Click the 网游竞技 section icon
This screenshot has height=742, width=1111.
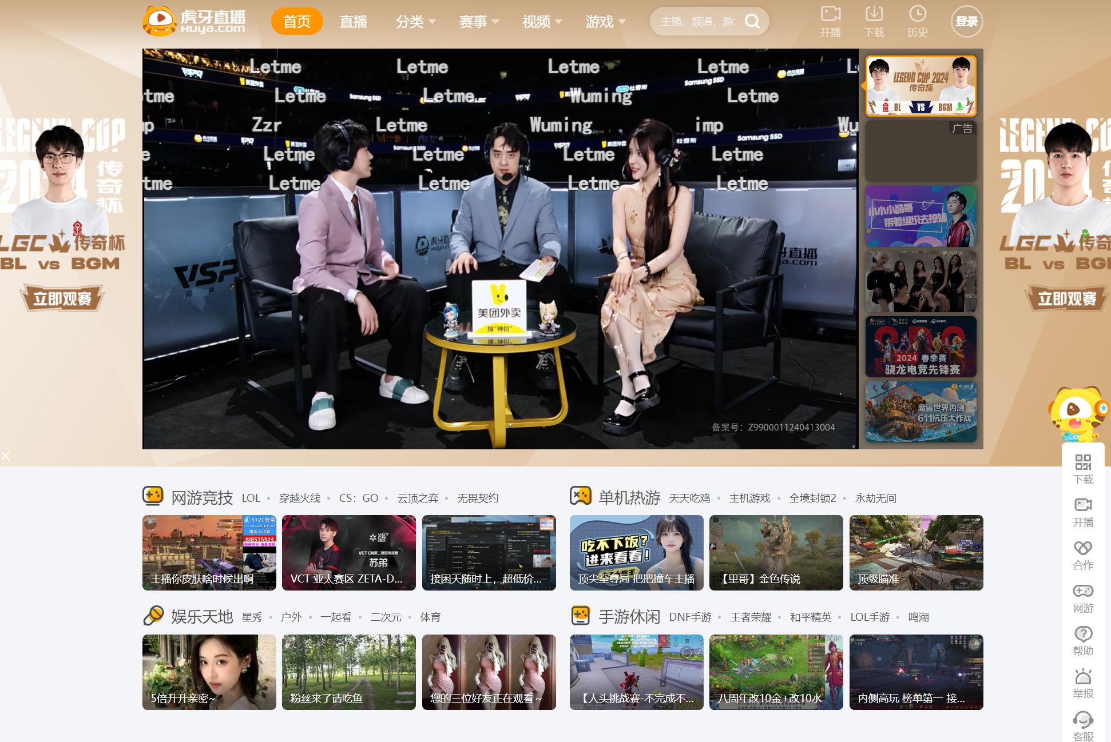tap(153, 496)
